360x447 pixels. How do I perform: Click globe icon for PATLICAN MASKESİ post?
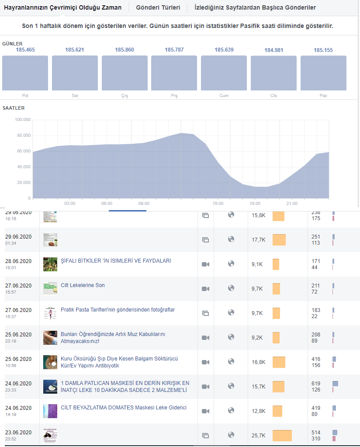pos(231,386)
